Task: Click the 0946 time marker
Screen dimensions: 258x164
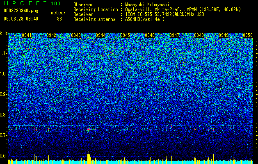Action: tap(150, 35)
